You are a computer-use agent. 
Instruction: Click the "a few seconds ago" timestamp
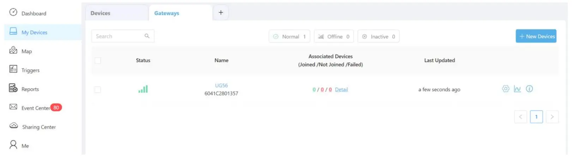tap(439, 90)
